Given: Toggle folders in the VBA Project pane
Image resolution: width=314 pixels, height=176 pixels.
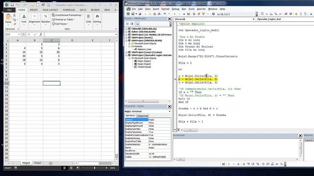Looking at the screenshot, I should pos(137,24).
